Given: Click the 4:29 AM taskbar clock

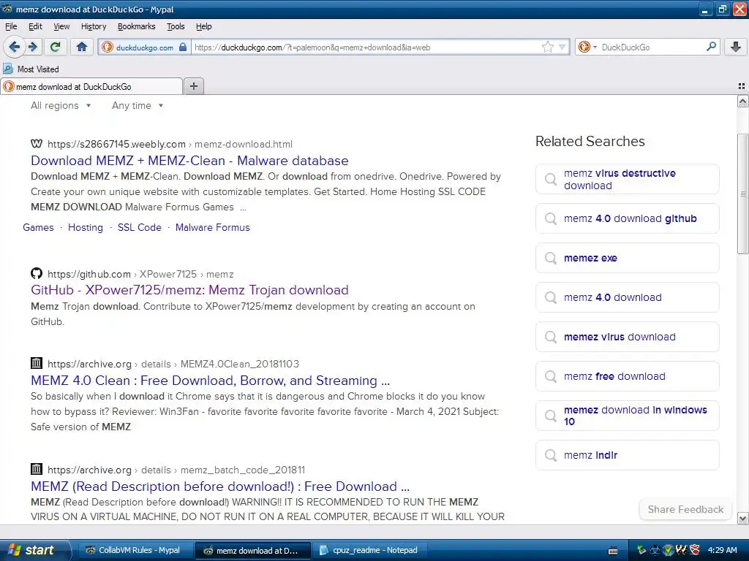Looking at the screenshot, I should [722, 550].
